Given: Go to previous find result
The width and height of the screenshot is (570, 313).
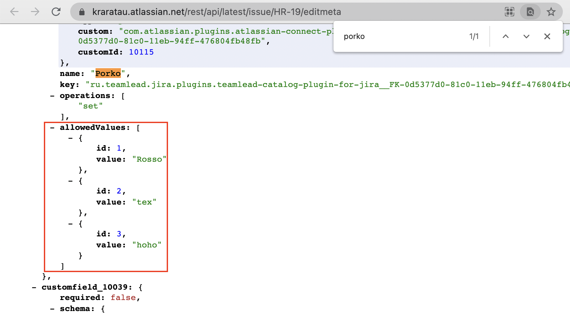Looking at the screenshot, I should (505, 36).
